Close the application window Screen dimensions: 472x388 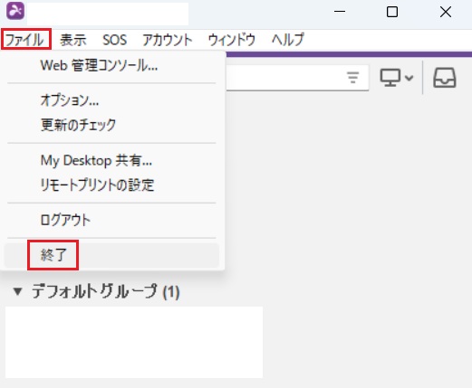pyautogui.click(x=446, y=12)
